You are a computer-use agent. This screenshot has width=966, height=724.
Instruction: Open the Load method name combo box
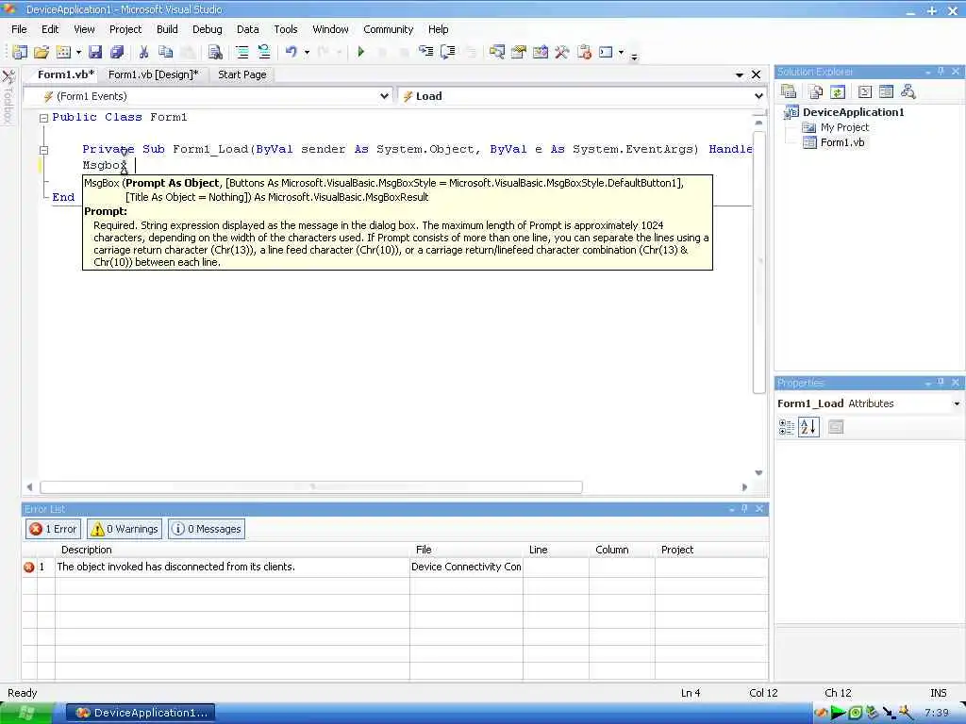tap(581, 96)
